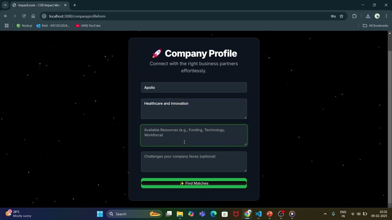The height and width of the screenshot is (220, 392).
Task: Open a new browser tab
Action: click(74, 5)
